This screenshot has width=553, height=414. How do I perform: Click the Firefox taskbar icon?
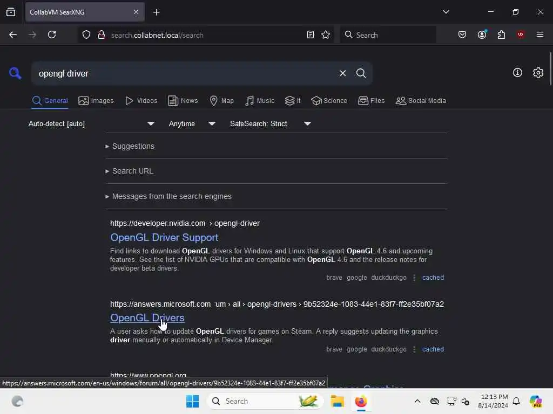pyautogui.click(x=361, y=401)
